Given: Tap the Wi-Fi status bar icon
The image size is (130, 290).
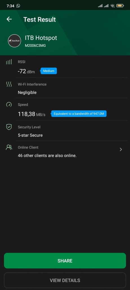Looking at the screenshot, I should 112,6.
